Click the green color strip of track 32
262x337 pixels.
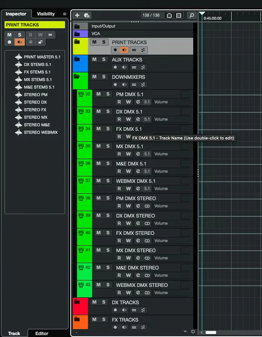pyautogui.click(x=85, y=98)
